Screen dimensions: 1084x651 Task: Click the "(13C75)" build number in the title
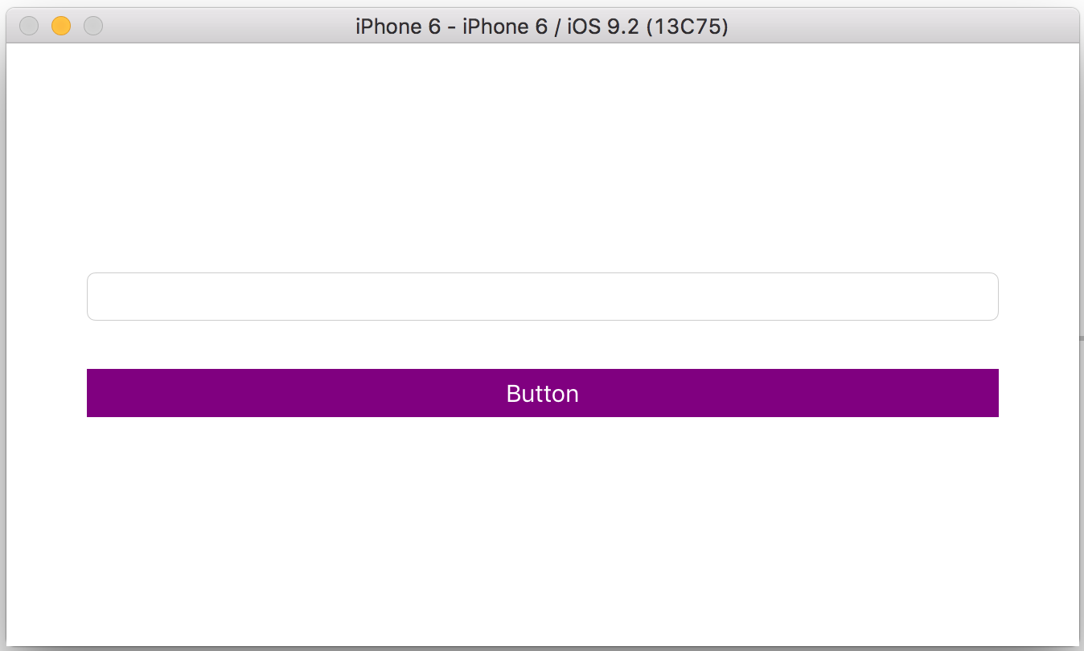pos(687,27)
